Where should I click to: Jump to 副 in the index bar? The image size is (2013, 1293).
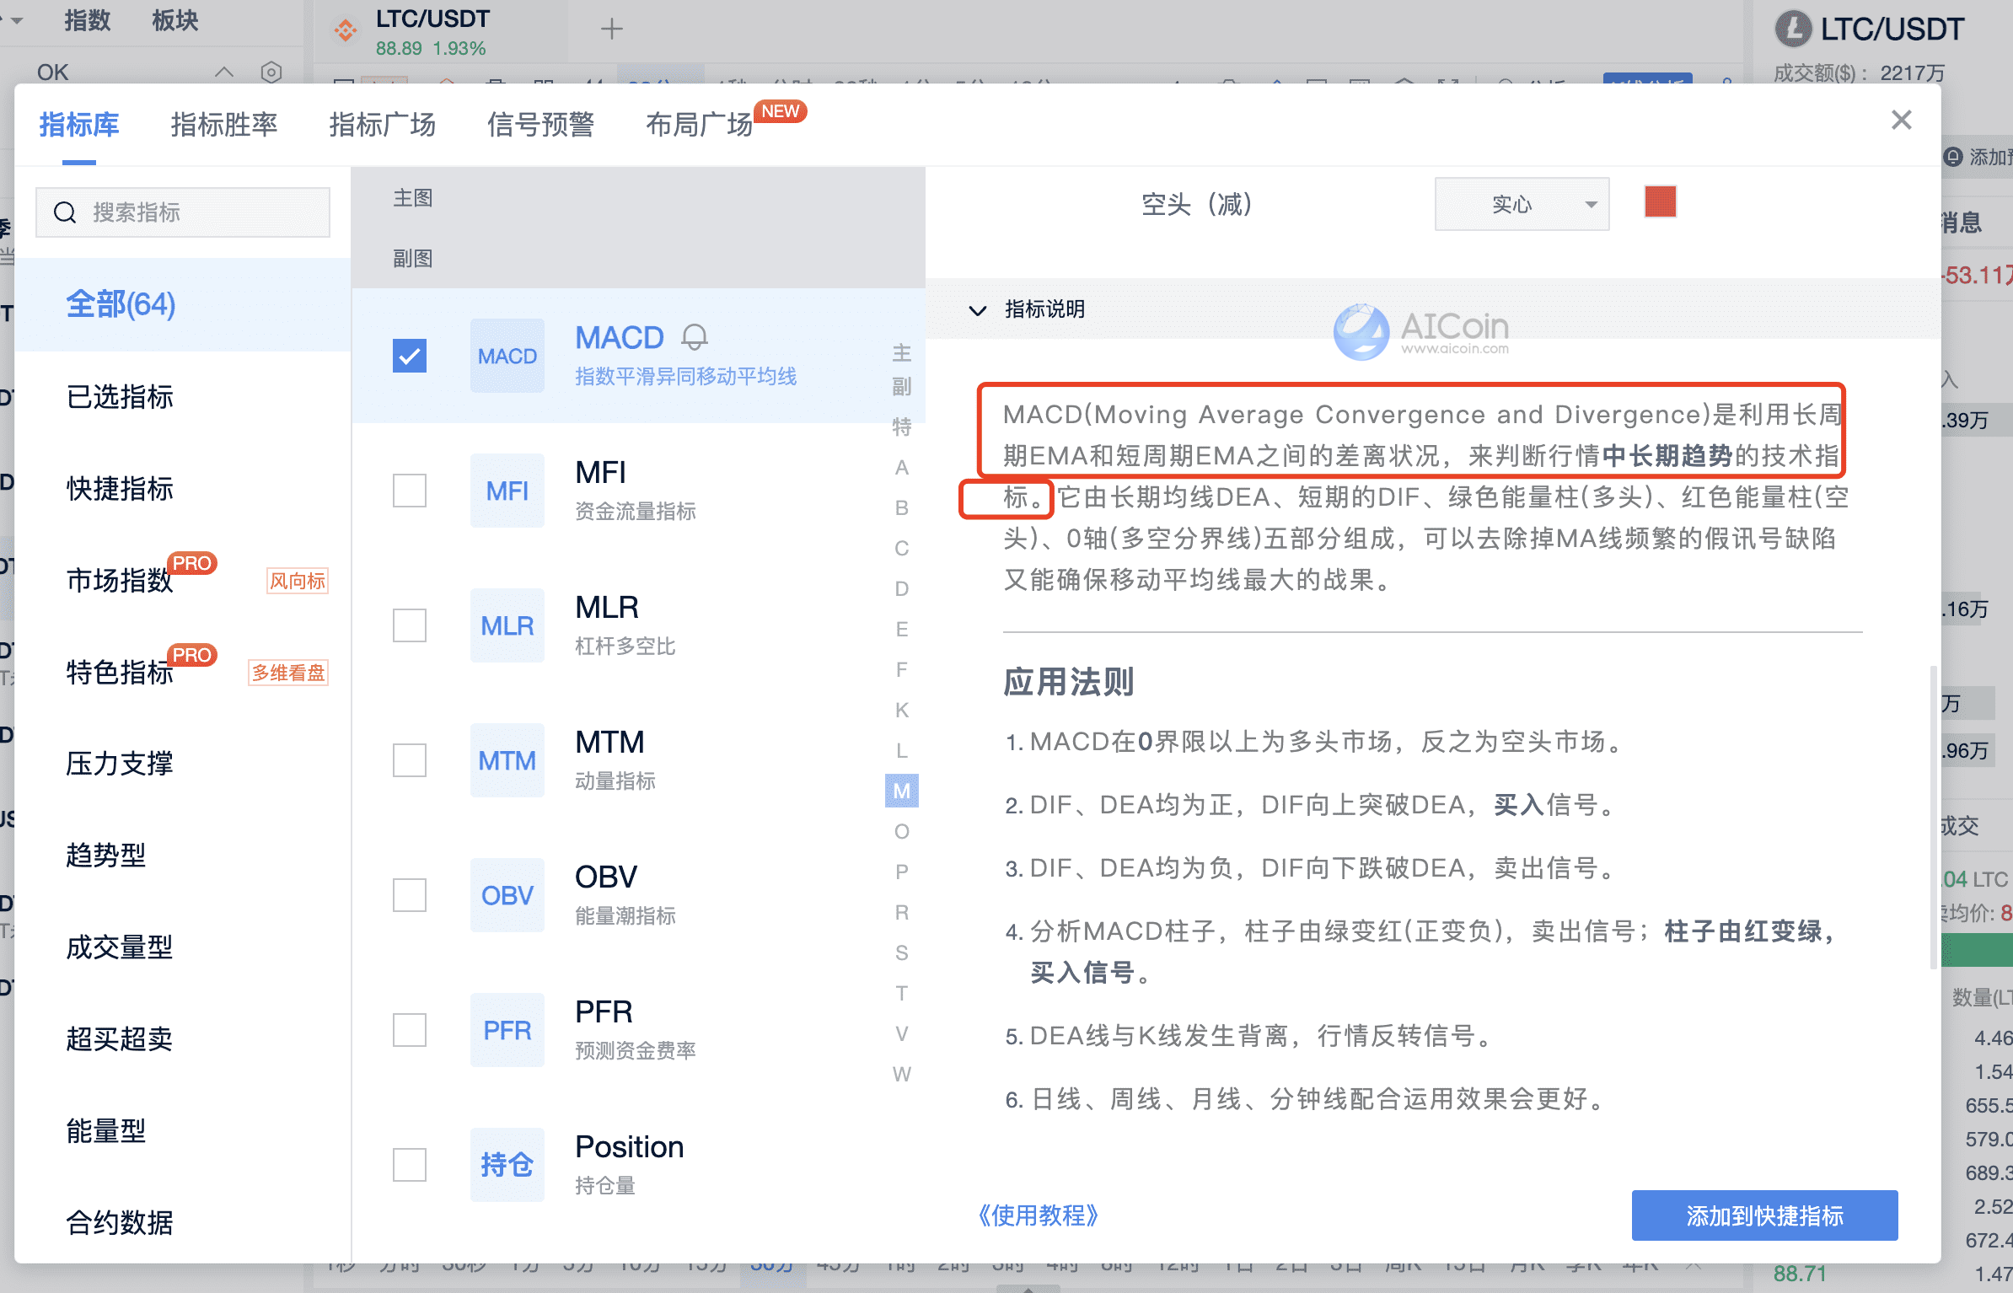coord(902,387)
